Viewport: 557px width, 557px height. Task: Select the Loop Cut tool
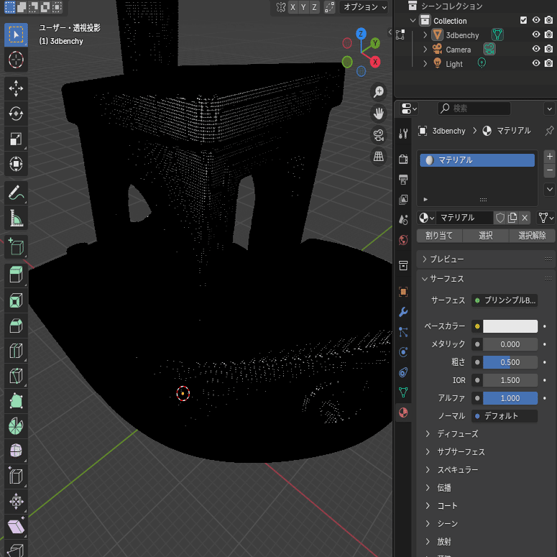(x=16, y=351)
